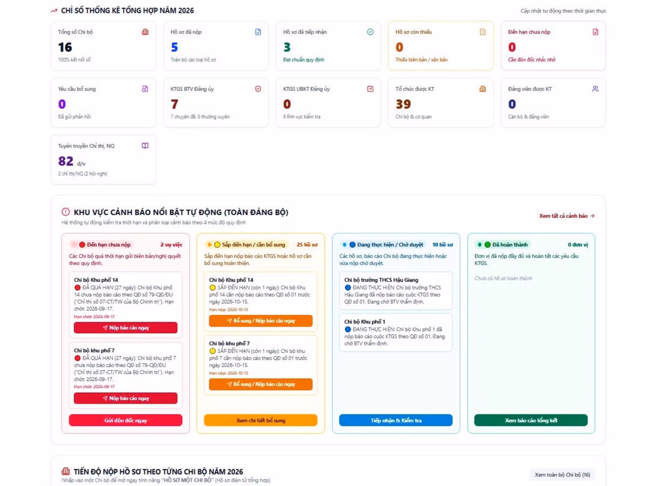Select the Chi bộ trường THCS Hậu Giang alert card
Viewport: 648px width, 486px height.
[x=396, y=291]
